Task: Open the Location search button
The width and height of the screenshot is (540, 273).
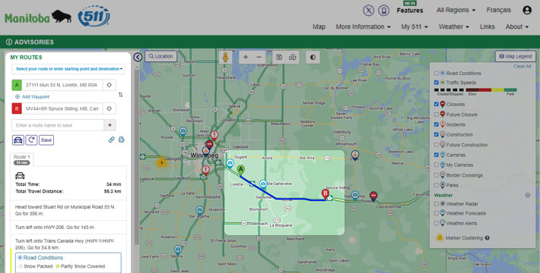Action: tap(160, 56)
